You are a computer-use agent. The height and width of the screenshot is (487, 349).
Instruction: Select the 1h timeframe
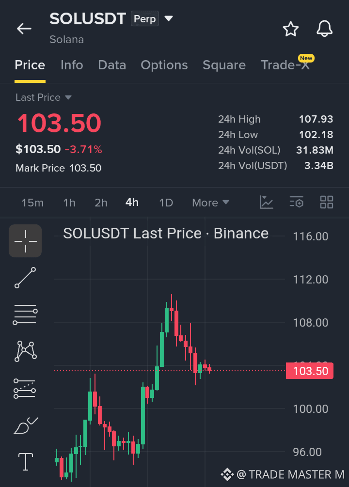[x=69, y=203]
